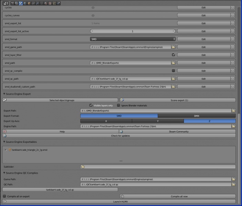Viewport: 242px width, 206px height.
Task: Set Export Up Axis to Y
Action: (158, 121)
